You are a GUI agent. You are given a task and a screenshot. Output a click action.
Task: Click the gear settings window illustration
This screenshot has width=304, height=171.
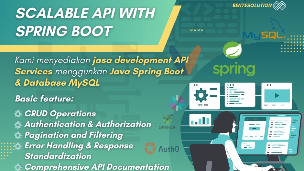click(x=204, y=96)
